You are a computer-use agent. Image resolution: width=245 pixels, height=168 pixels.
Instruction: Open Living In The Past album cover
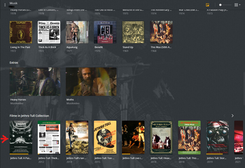coord(21,32)
